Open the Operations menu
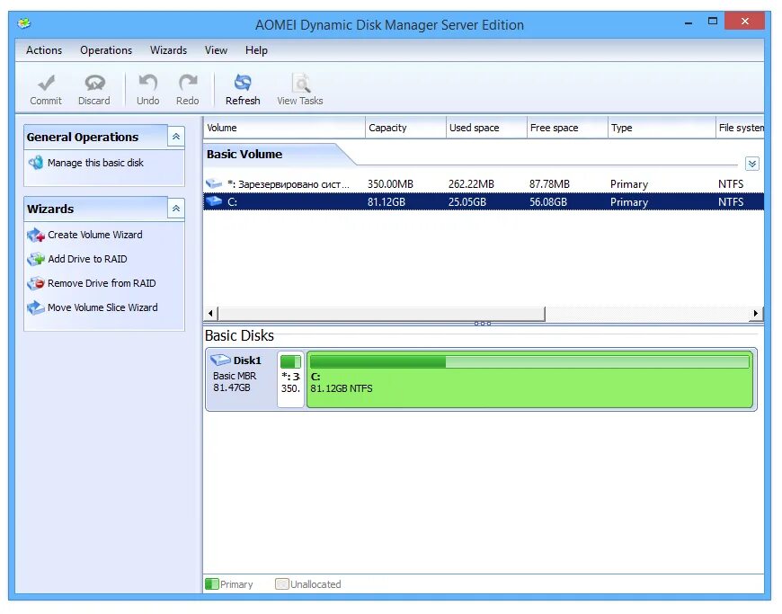The image size is (782, 614). 106,50
